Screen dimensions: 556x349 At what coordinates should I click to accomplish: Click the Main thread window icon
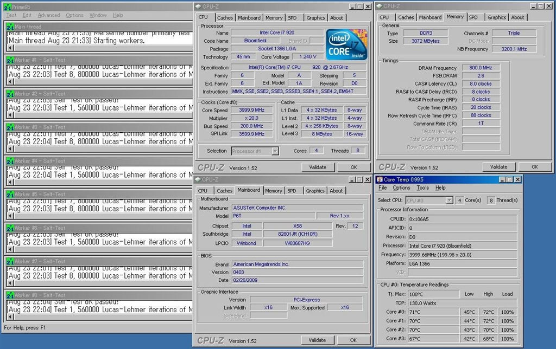pyautogui.click(x=10, y=27)
